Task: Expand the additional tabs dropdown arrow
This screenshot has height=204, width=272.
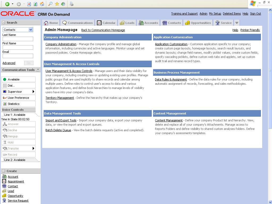Action: [x=237, y=23]
